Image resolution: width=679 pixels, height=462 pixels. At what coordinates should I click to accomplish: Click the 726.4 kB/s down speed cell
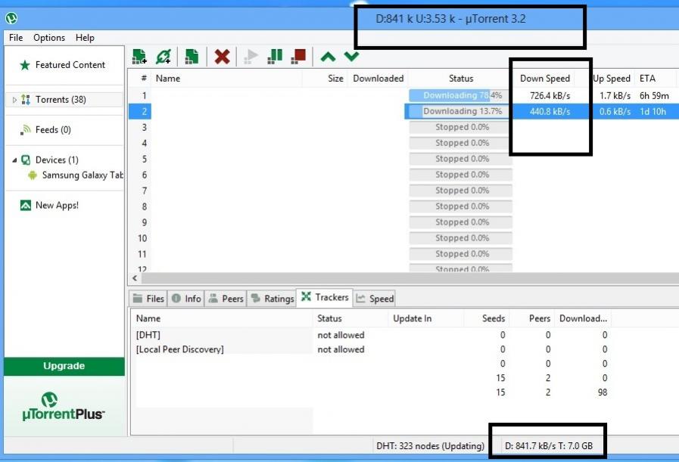tap(550, 95)
